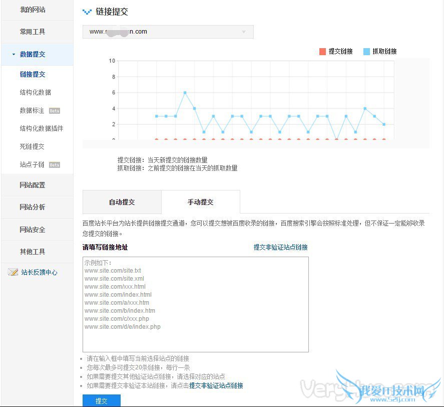Open 常用工具 sidebar section
This screenshot has height=407, width=444.
pyautogui.click(x=33, y=32)
